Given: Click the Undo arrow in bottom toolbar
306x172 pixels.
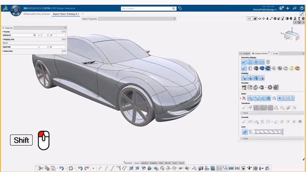Looking at the screenshot, I should coord(80,168).
